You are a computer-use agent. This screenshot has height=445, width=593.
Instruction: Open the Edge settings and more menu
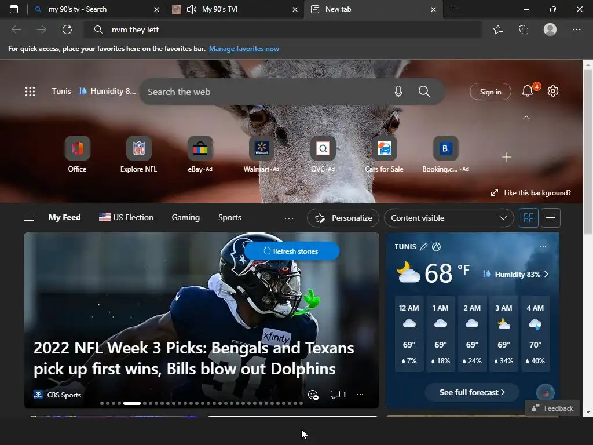[576, 30]
